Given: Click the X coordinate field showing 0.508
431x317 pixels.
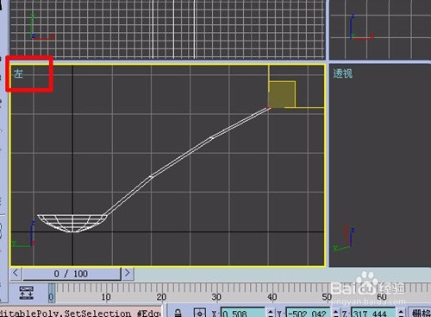Looking at the screenshot, I should 243,313.
